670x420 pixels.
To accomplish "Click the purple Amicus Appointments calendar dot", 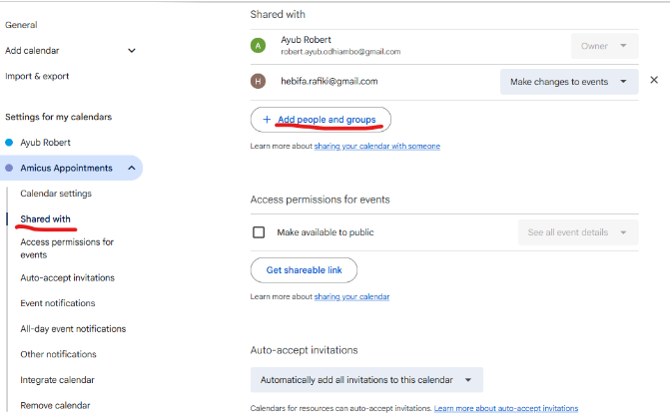I will click(10, 169).
